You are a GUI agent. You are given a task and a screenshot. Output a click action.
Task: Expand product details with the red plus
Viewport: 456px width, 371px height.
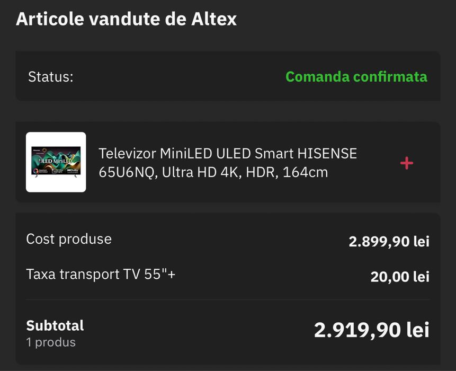406,163
